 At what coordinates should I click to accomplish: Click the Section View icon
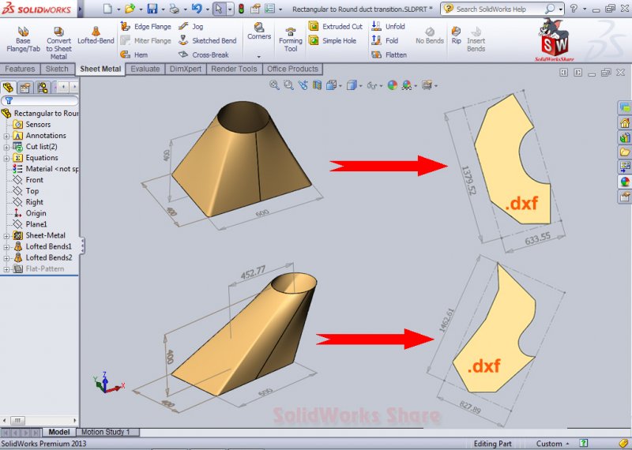(318, 85)
